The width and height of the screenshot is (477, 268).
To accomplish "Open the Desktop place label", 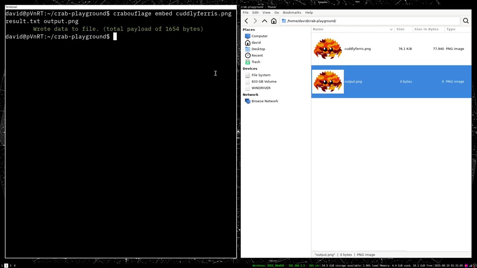I will point(258,49).
